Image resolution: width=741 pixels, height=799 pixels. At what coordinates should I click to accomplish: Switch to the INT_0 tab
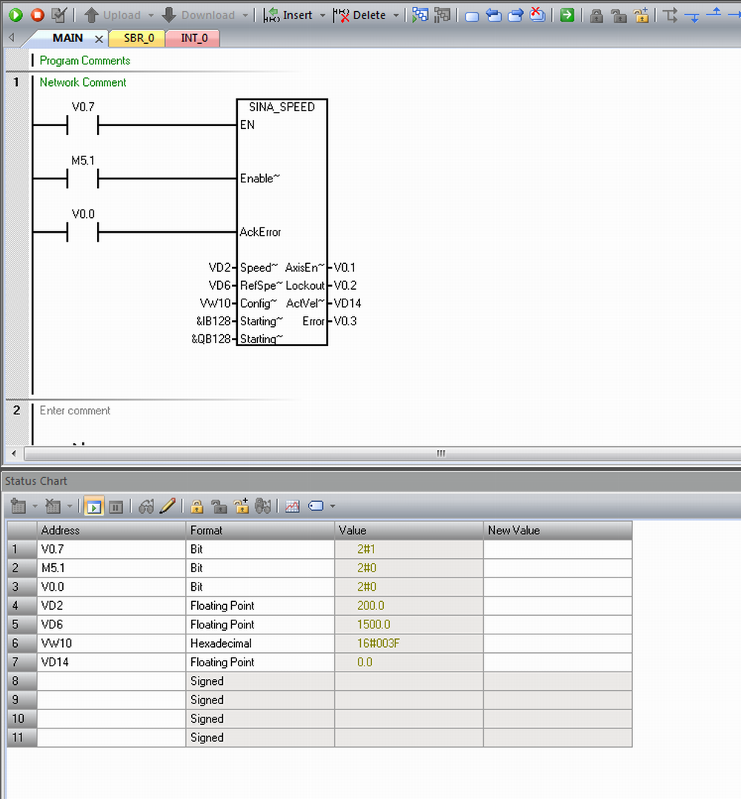(193, 38)
